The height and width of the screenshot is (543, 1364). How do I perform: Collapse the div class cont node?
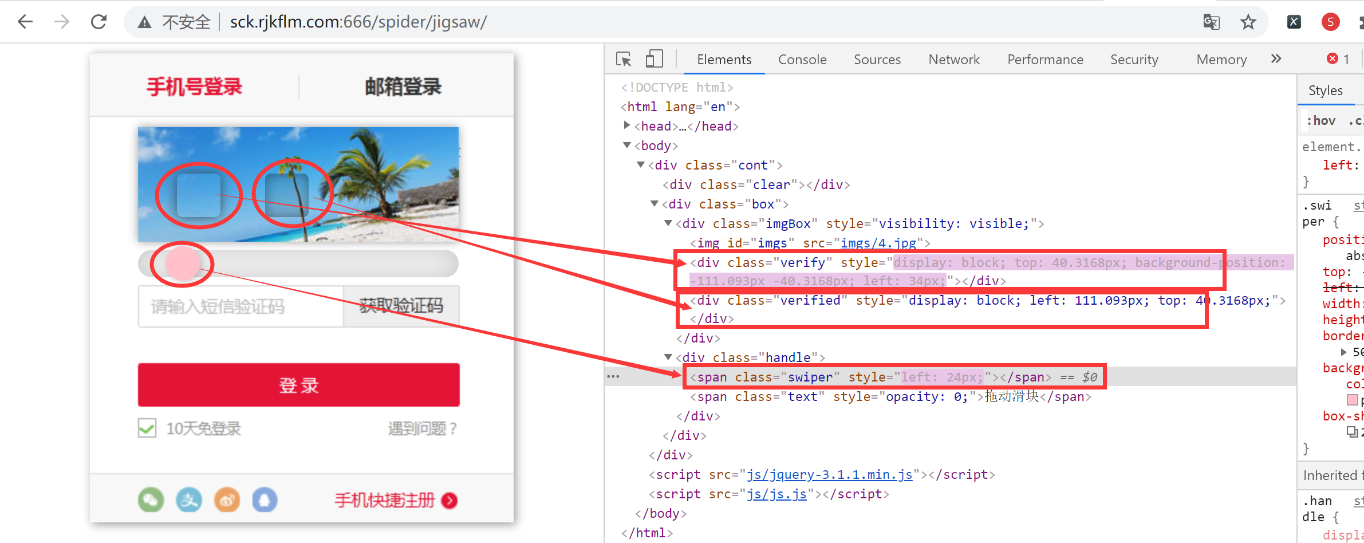click(x=641, y=164)
